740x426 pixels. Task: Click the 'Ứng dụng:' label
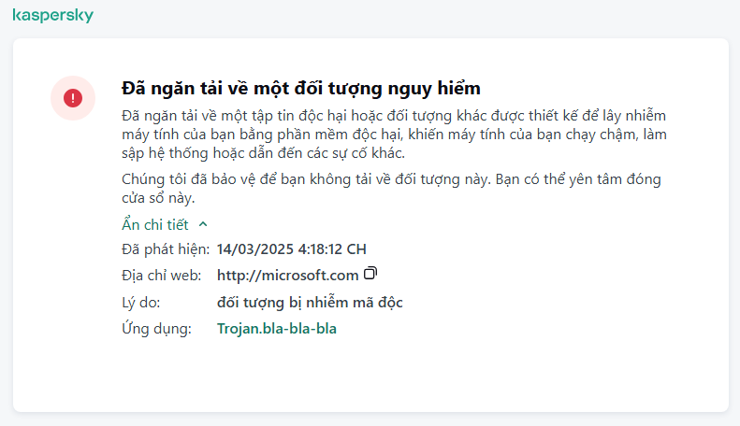[156, 329]
